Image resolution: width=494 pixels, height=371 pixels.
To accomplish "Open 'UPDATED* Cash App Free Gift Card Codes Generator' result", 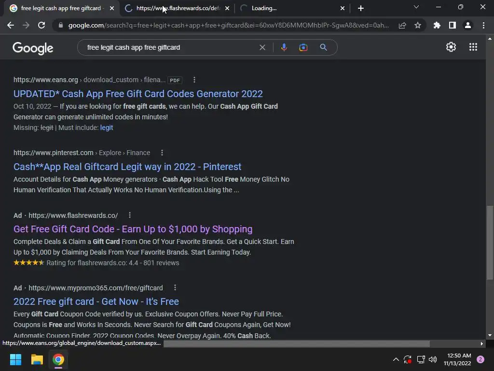I will point(138,94).
